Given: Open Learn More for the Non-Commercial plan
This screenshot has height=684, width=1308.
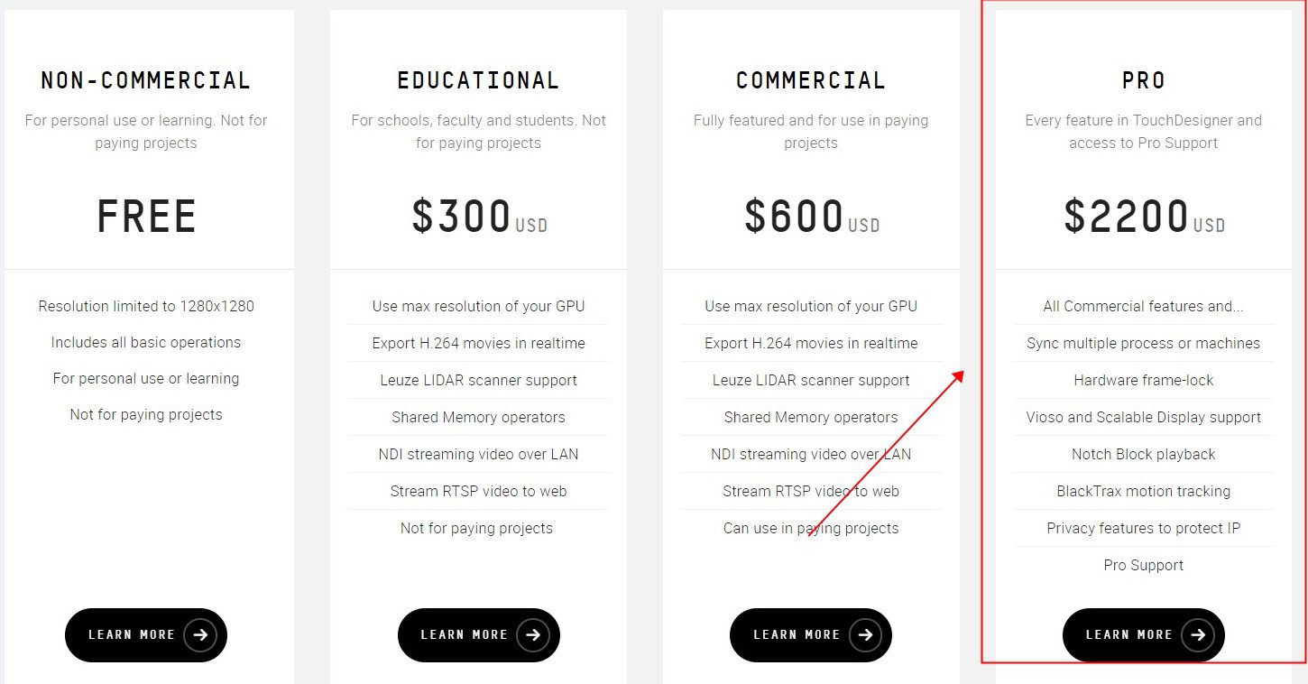Looking at the screenshot, I should point(132,634).
